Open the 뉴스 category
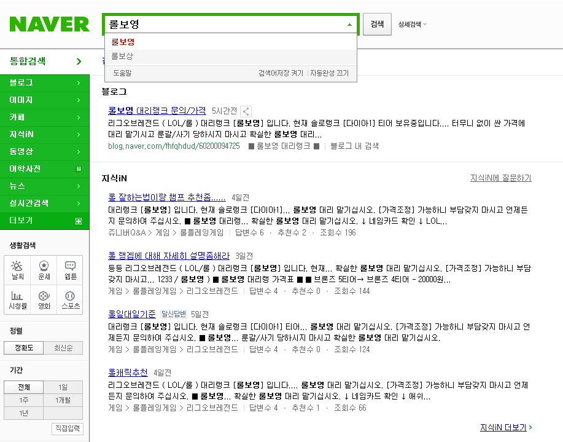 coord(45,186)
